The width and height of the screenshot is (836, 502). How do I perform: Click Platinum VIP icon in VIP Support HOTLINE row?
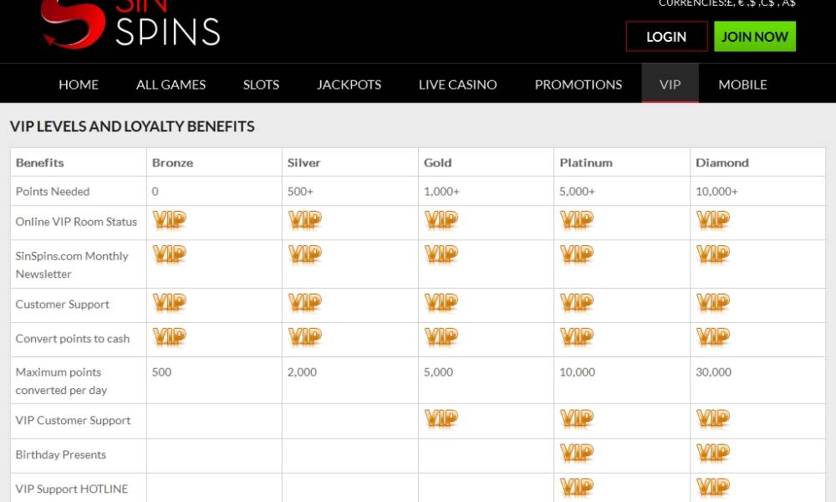(577, 488)
